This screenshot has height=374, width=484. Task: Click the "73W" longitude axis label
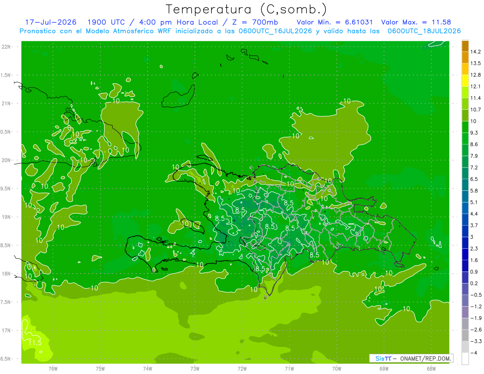click(195, 369)
